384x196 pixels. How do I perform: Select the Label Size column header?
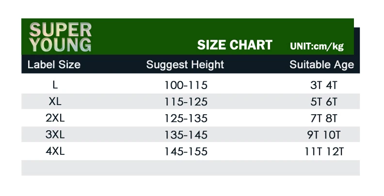coord(54,65)
